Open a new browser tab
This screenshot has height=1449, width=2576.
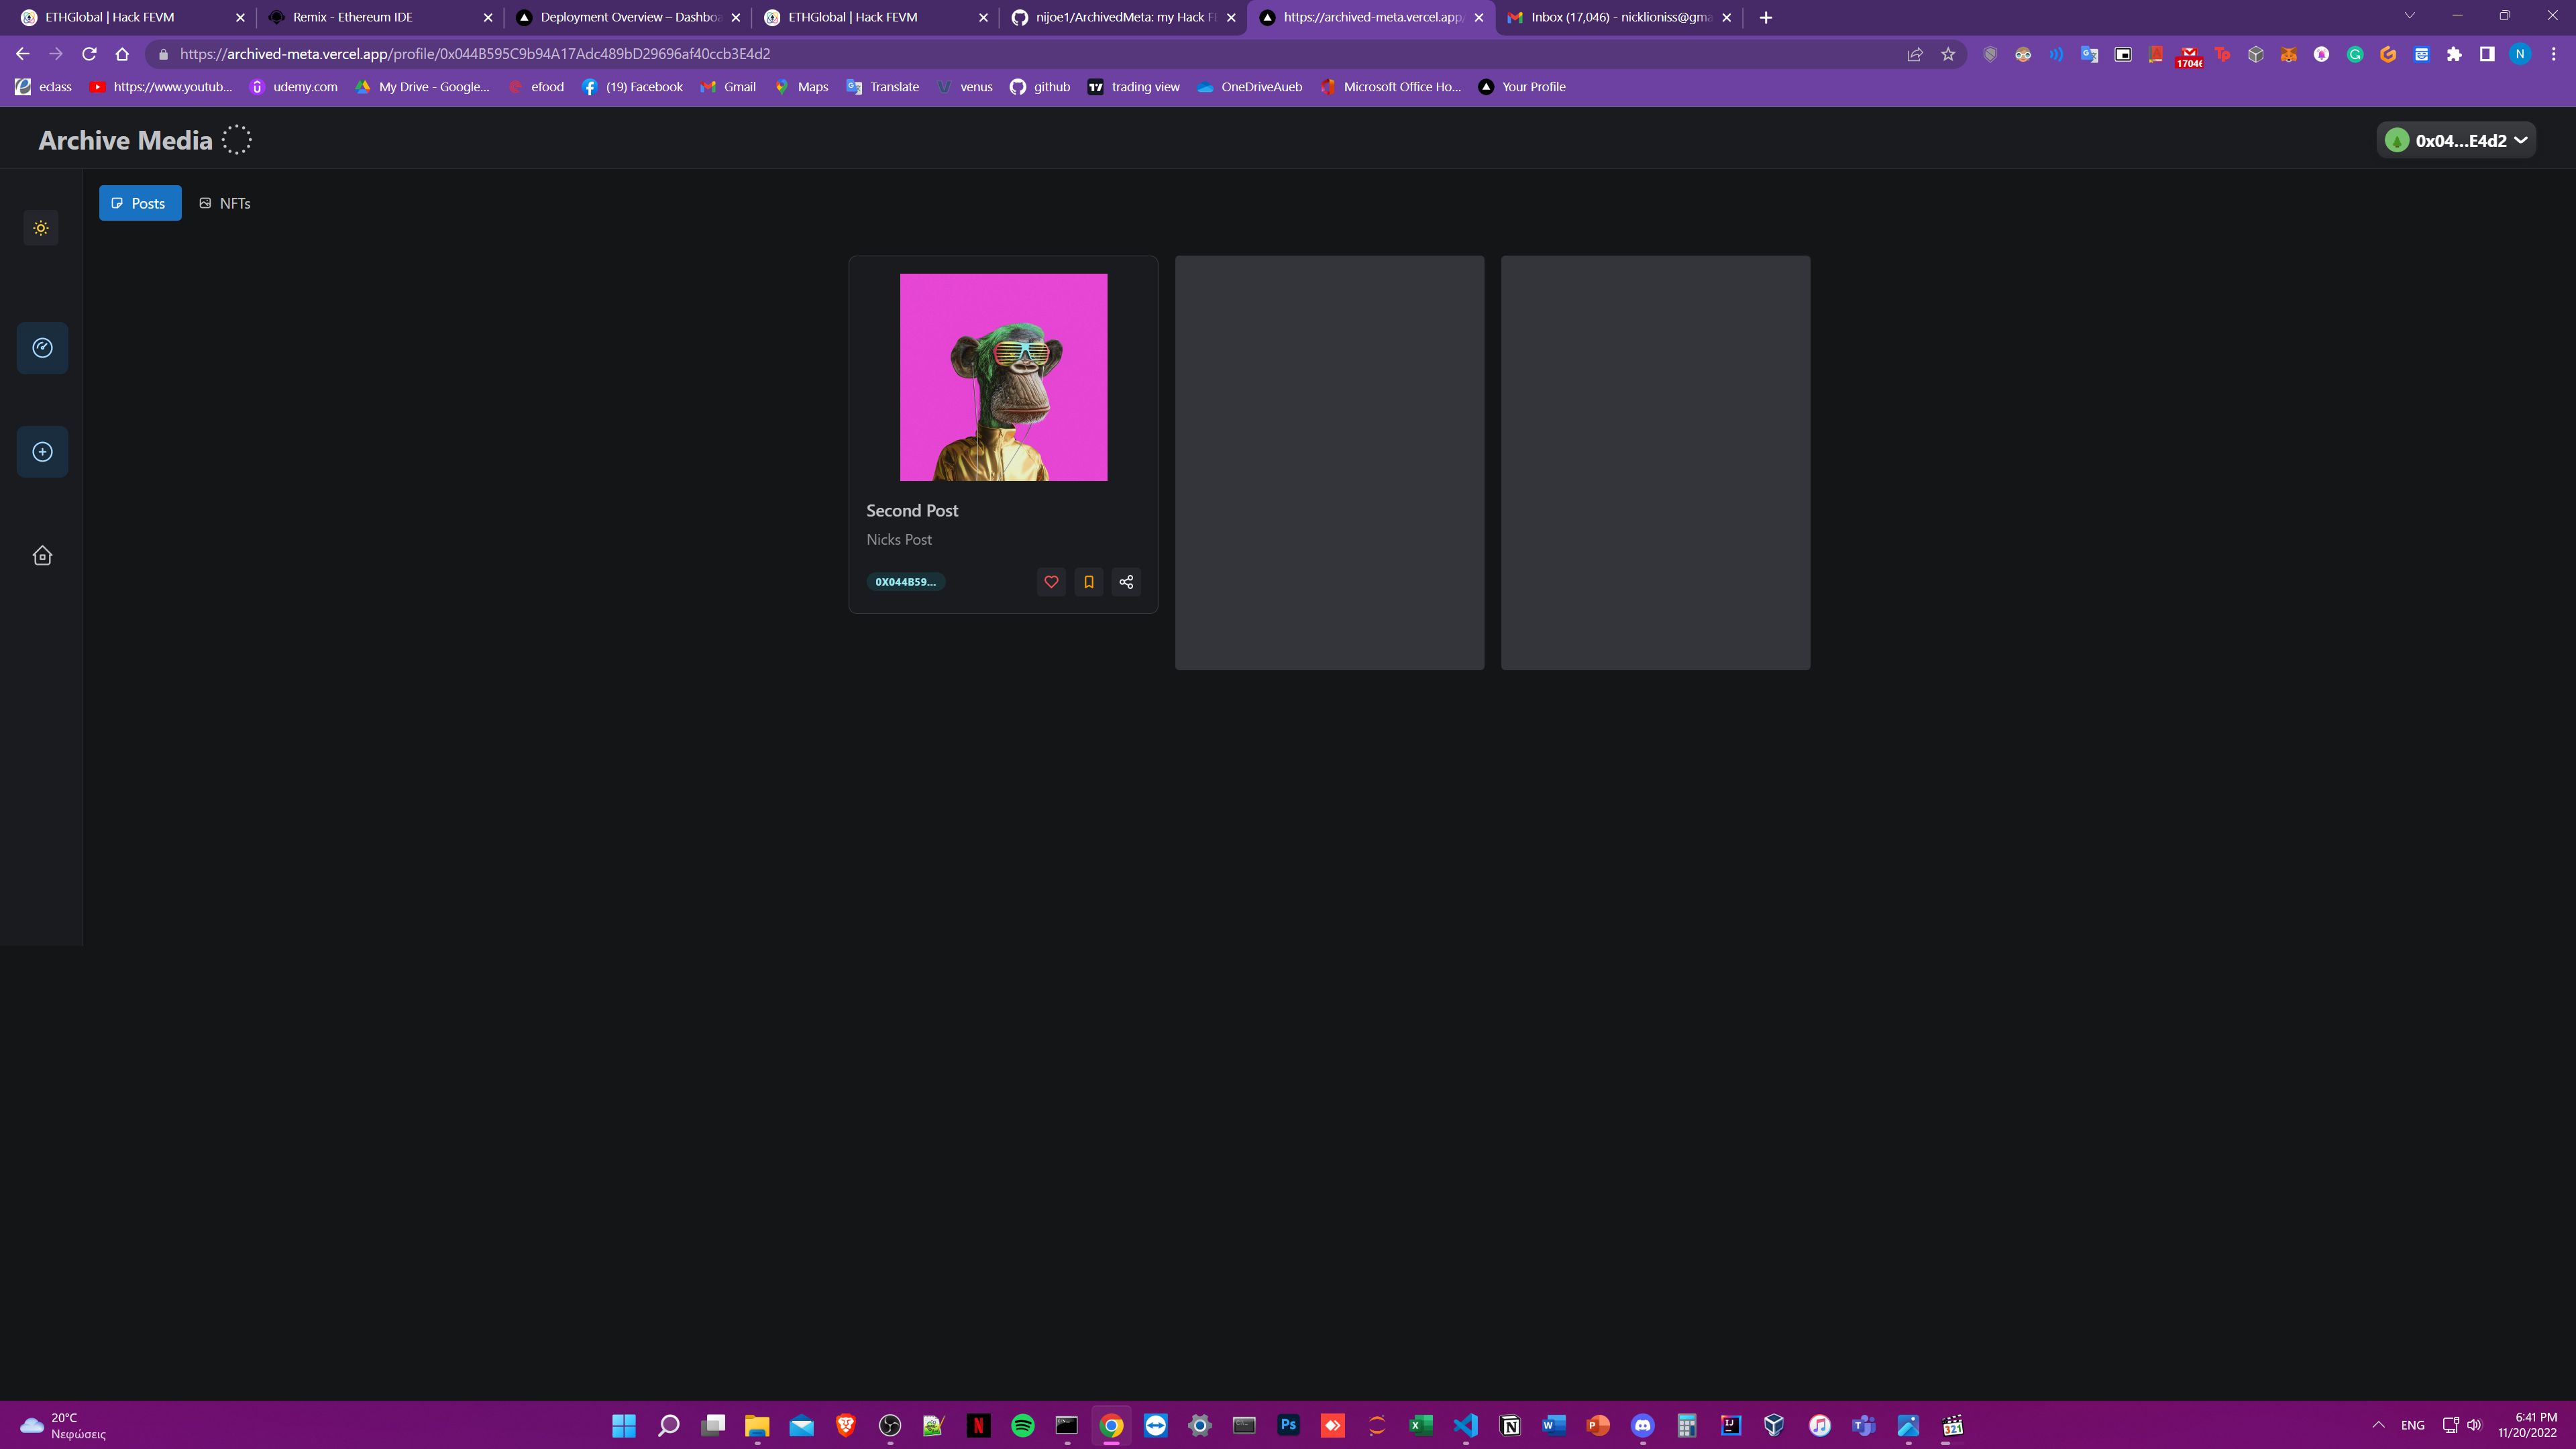(1766, 17)
